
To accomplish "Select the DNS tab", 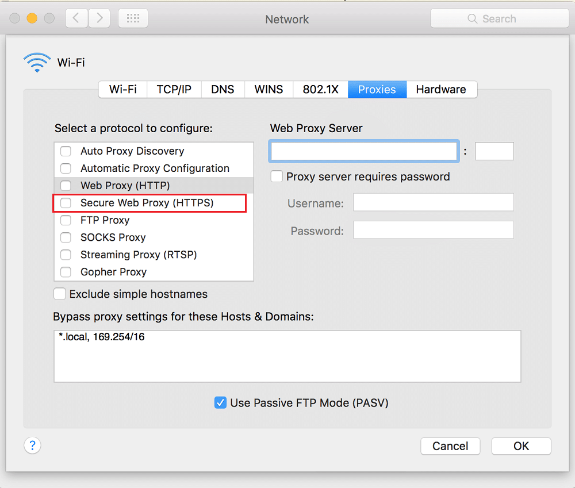I will 223,90.
